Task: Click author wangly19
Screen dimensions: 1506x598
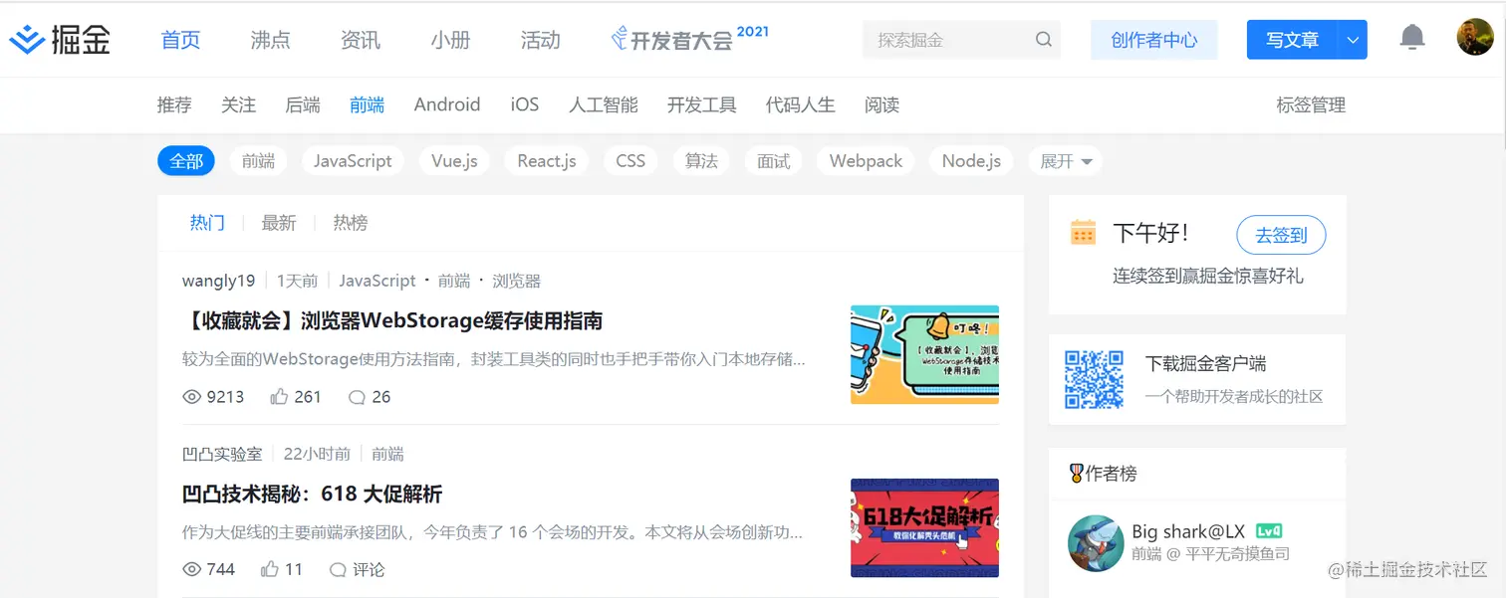Action: coord(219,281)
